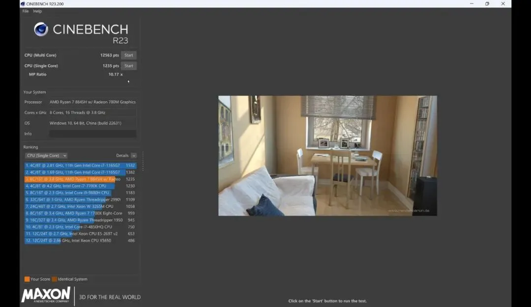531x307 pixels.
Task: Click the Cinebench logo icon
Action: [x=41, y=29]
